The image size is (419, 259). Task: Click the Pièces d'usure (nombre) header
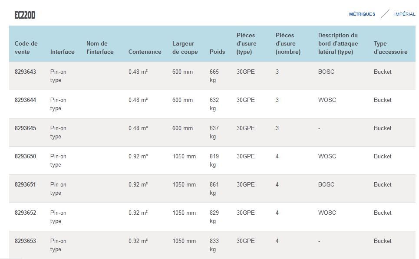point(288,43)
